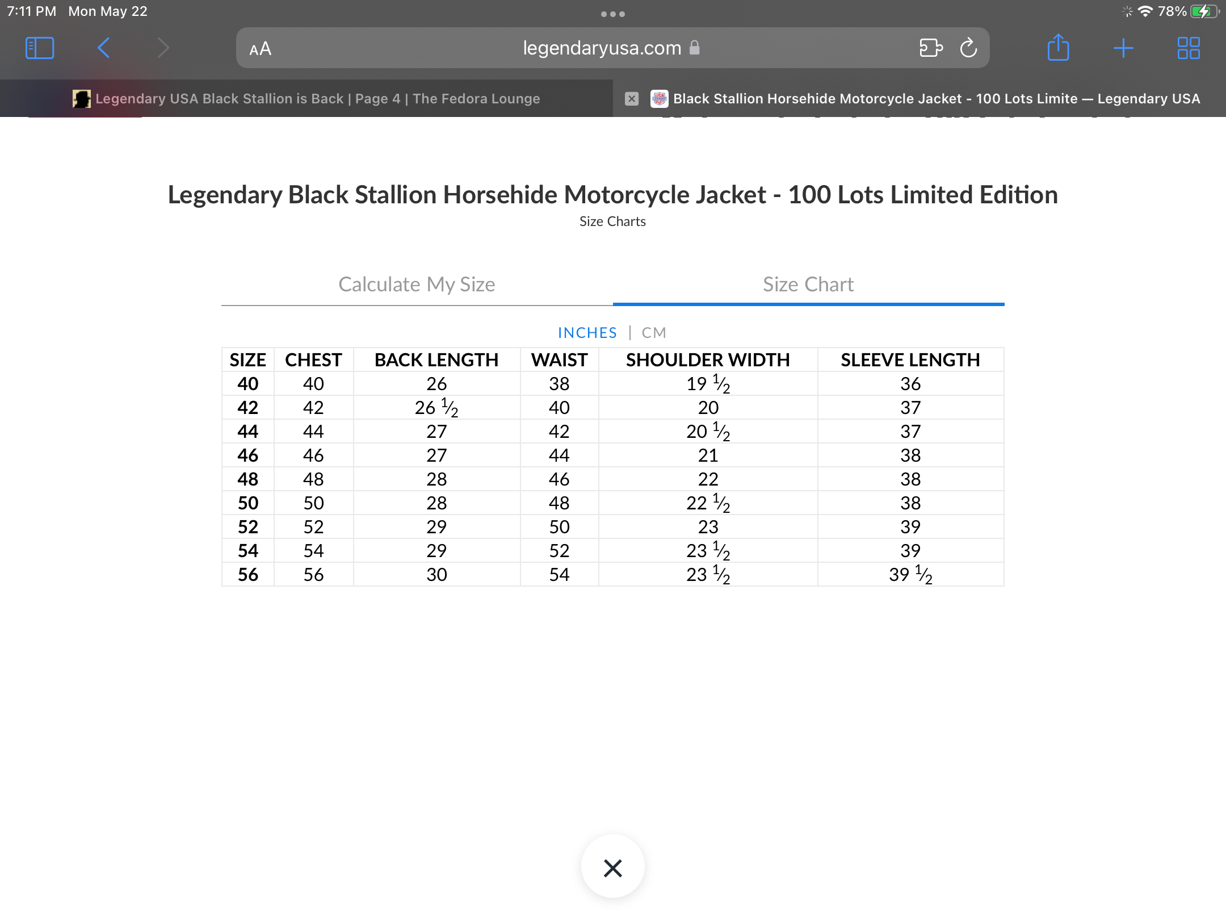Image resolution: width=1226 pixels, height=920 pixels.
Task: Click shoulder width 21 for size 46
Action: [x=708, y=455]
